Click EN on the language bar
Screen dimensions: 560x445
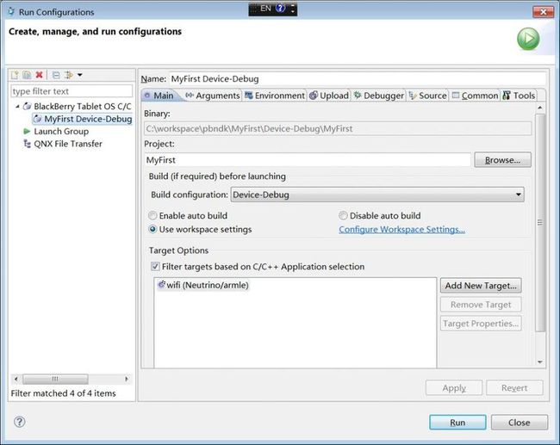[265, 9]
